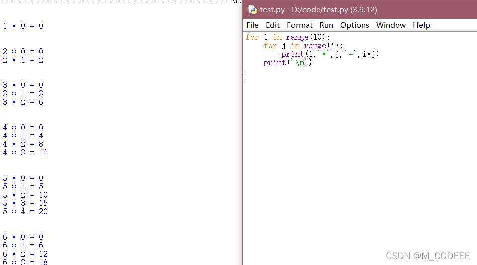Click shell output '5 * 3 = 15'

pos(25,203)
